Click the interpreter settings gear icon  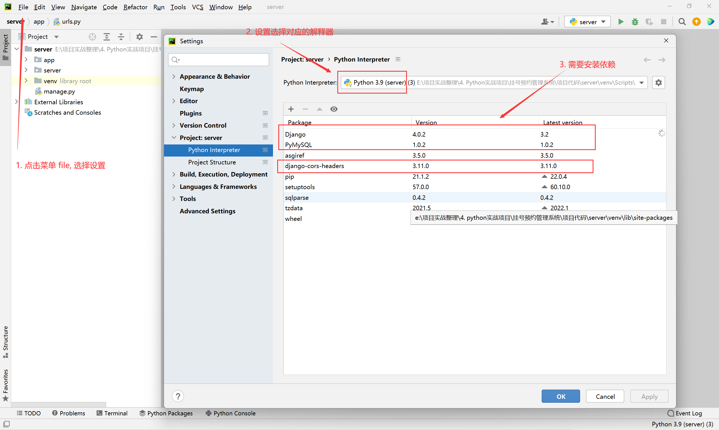[659, 83]
